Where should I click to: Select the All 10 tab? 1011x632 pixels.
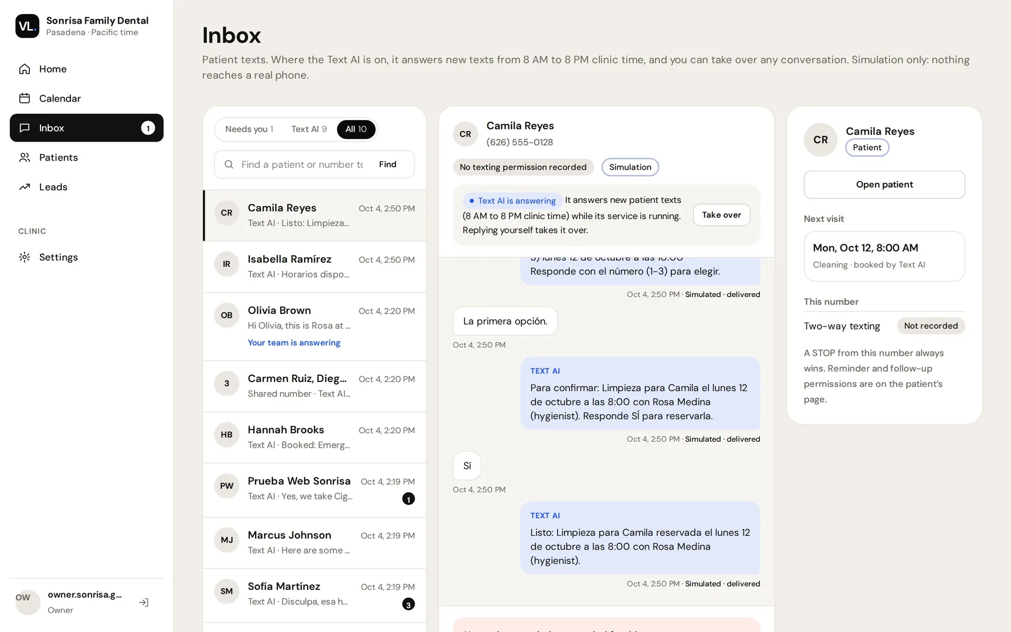pos(356,129)
